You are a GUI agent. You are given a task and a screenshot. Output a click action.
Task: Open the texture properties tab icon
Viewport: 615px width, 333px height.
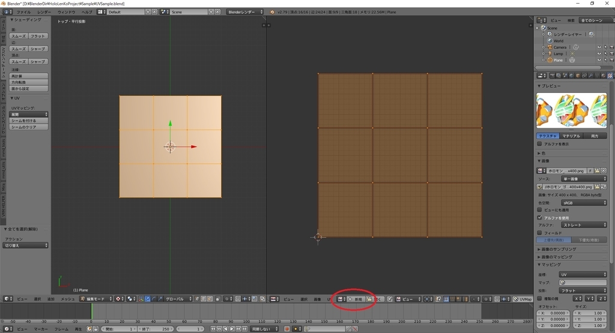pos(610,76)
